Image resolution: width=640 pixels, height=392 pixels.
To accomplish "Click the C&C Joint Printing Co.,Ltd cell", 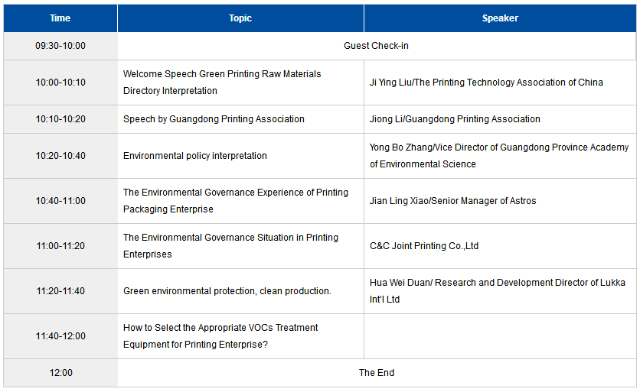I will point(500,246).
